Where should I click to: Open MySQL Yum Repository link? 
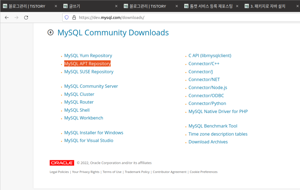coord(88,56)
